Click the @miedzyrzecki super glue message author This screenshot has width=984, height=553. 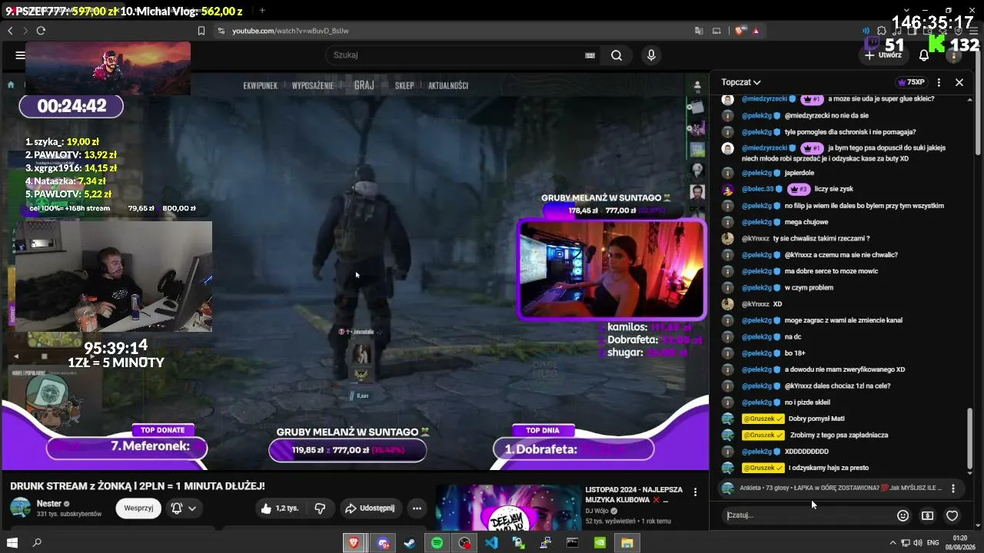(764, 99)
